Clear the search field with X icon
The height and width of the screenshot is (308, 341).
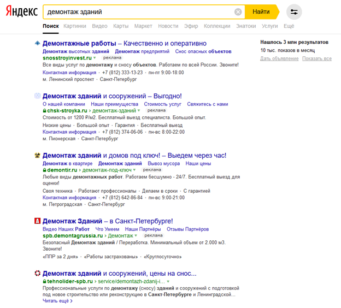click(238, 11)
